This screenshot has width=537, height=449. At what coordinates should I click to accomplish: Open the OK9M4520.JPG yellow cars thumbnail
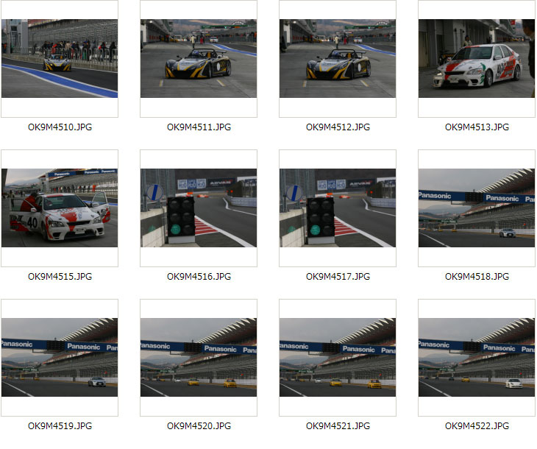coord(199,358)
